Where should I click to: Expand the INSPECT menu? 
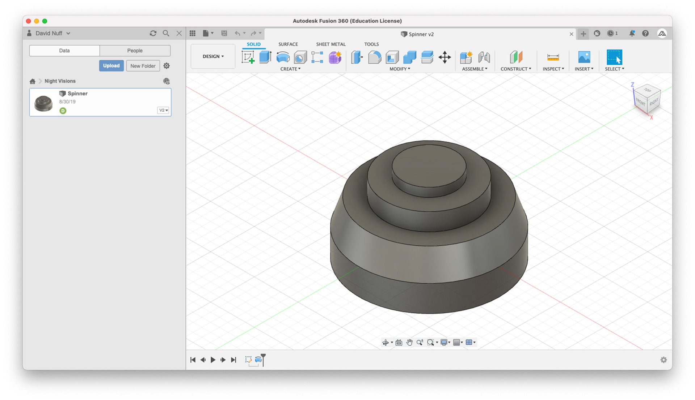pos(553,69)
